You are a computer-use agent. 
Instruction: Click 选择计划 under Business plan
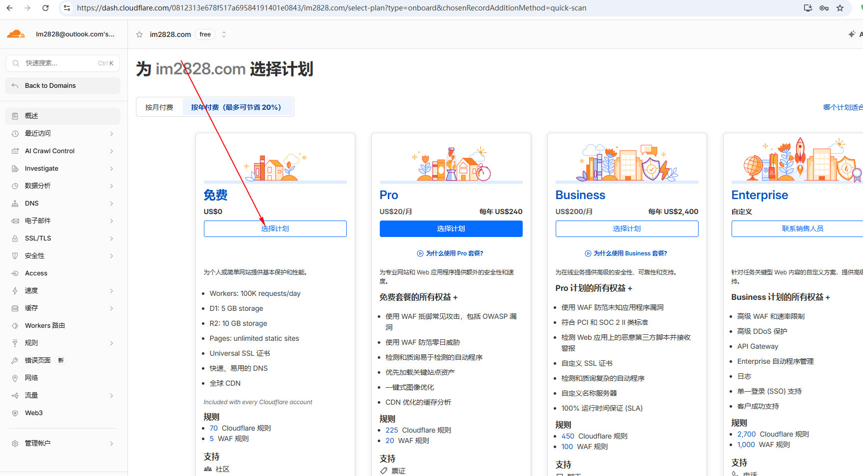point(627,229)
